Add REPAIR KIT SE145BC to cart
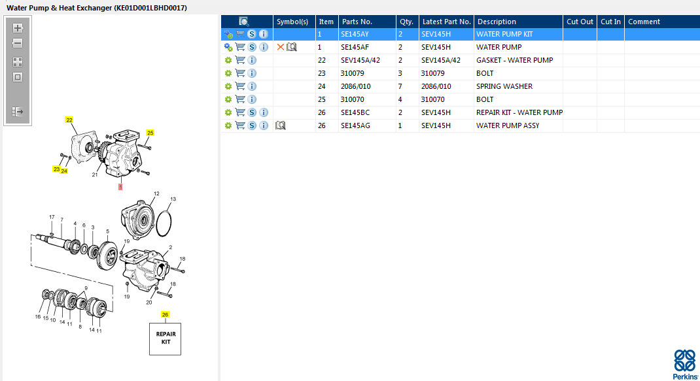700x381 pixels. 240,112
